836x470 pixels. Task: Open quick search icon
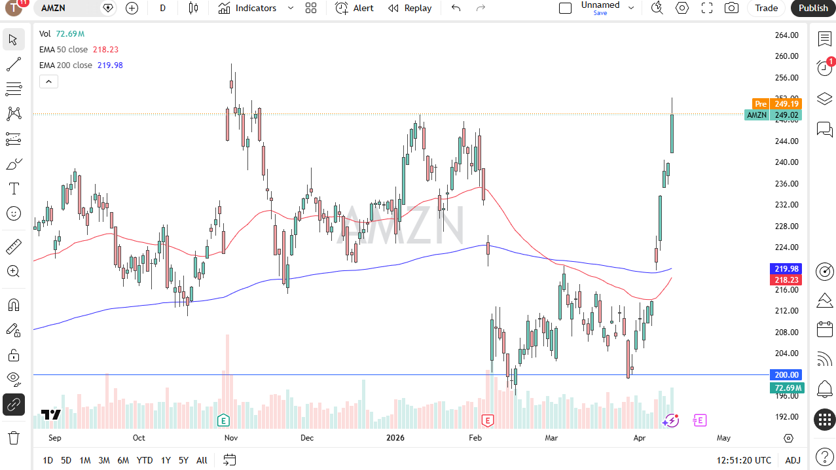pyautogui.click(x=657, y=8)
